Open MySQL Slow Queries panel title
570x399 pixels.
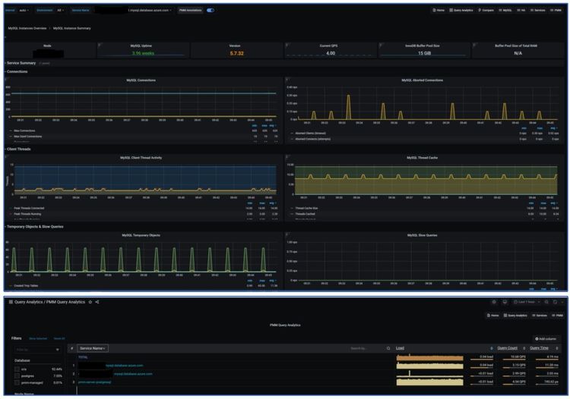pyautogui.click(x=422, y=235)
